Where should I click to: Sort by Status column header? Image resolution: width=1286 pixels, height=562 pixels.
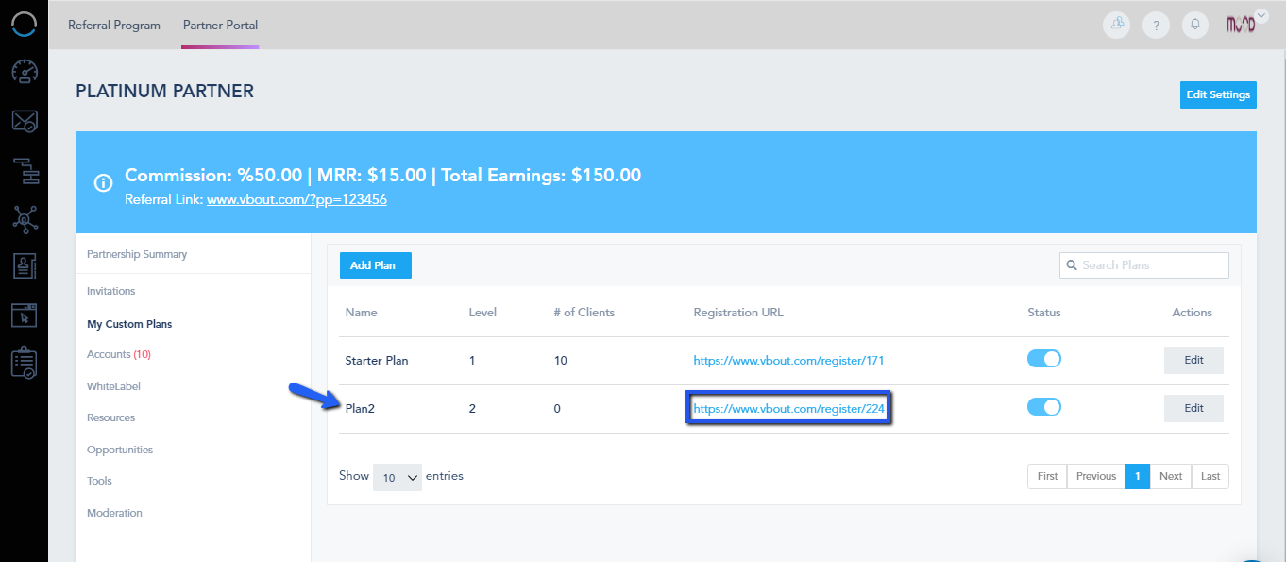[1043, 313]
